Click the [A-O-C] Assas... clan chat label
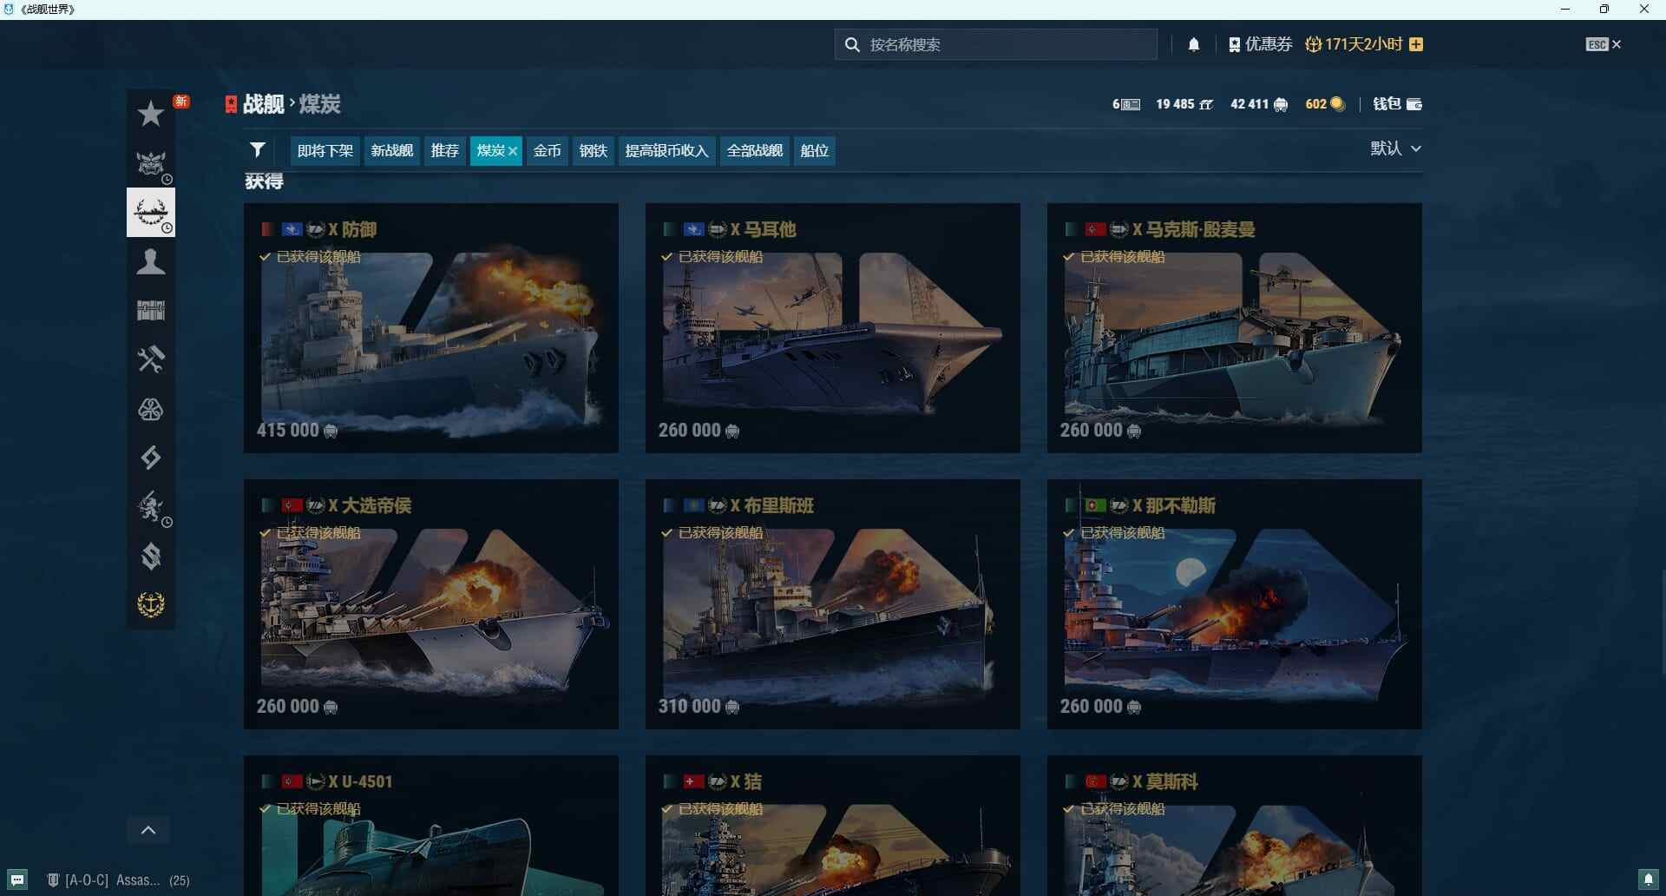 [x=118, y=880]
